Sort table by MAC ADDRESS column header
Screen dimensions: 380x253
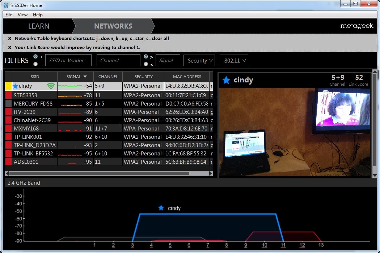pos(187,77)
